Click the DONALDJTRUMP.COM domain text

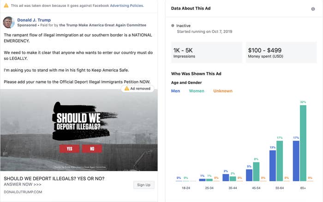[x=23, y=192]
